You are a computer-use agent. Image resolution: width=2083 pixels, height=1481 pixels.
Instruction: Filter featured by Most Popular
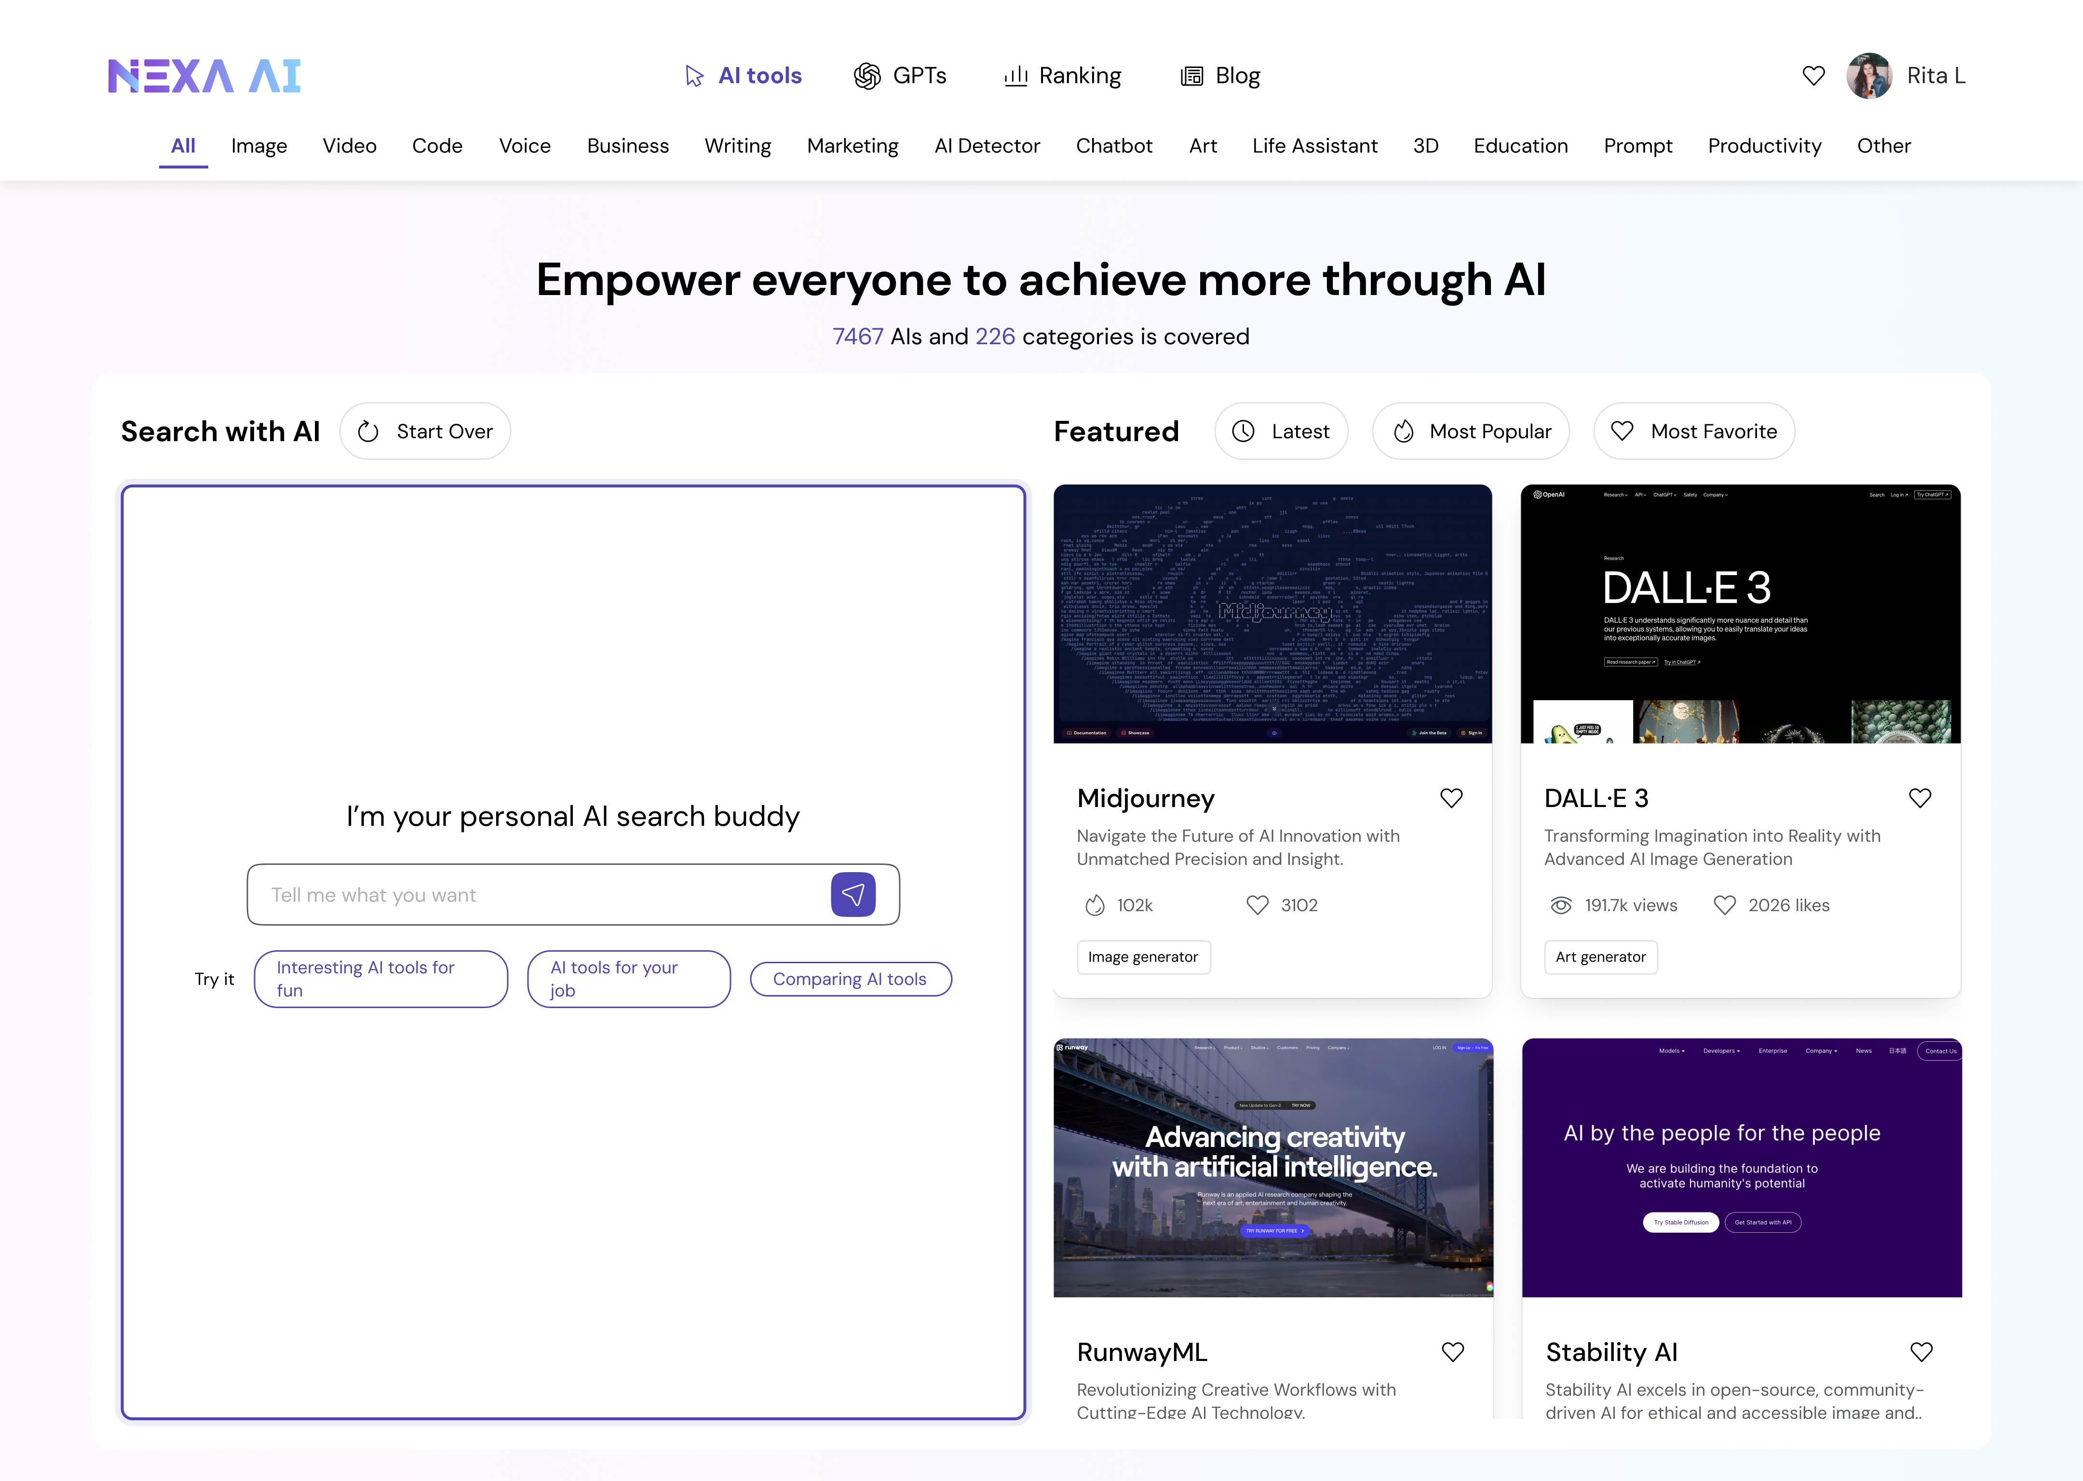click(x=1470, y=431)
